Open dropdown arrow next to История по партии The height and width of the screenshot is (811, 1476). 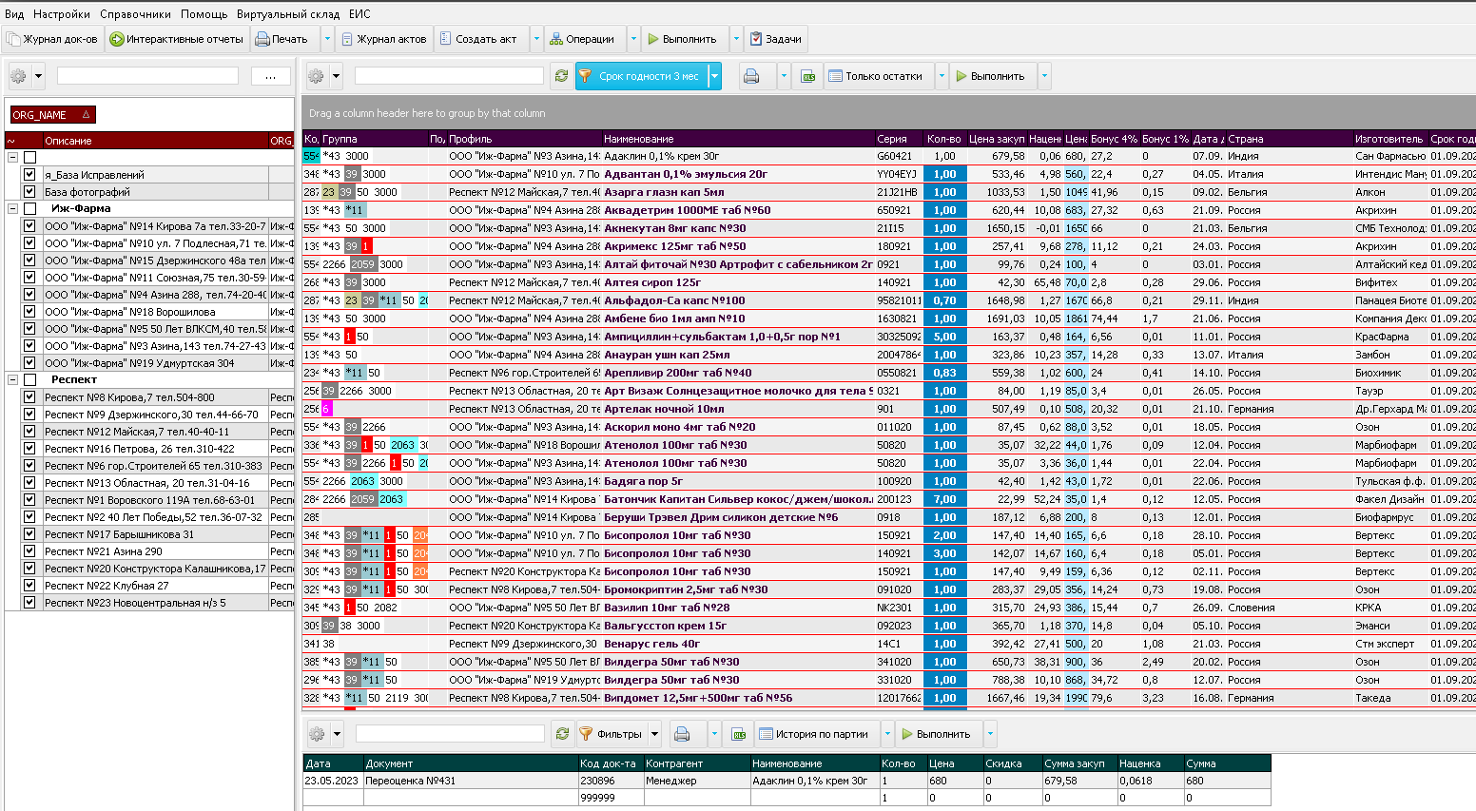(x=887, y=734)
